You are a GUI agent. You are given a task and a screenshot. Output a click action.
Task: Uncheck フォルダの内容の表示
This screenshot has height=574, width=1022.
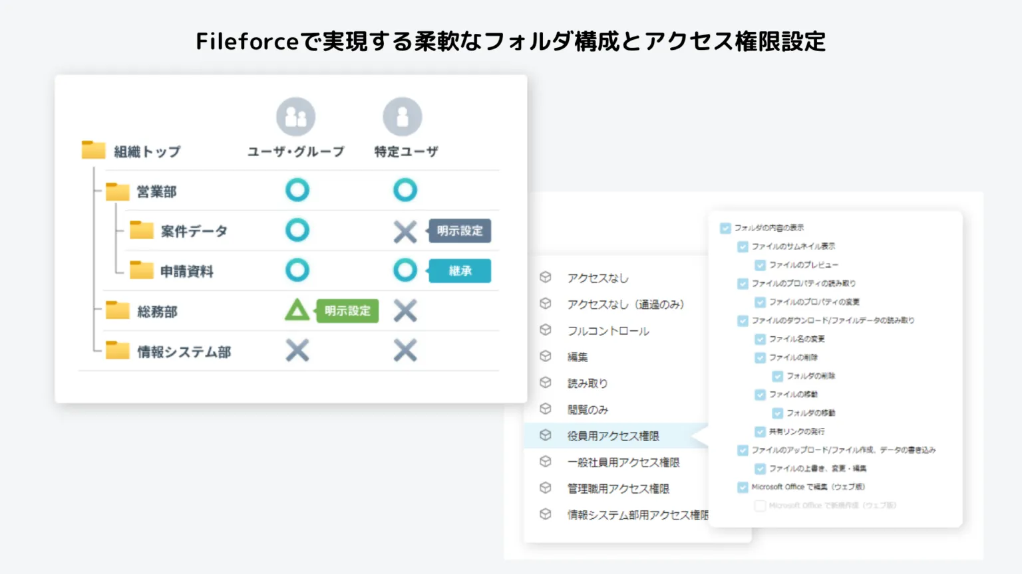tap(725, 227)
